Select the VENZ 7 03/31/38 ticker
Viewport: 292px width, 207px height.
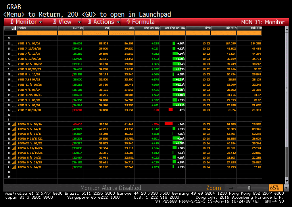click(x=29, y=110)
